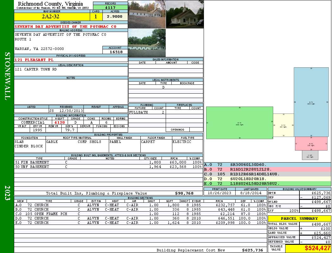Click the green sketch section rectangle
Viewport: 332px width, 253px height.
coord(239,123)
